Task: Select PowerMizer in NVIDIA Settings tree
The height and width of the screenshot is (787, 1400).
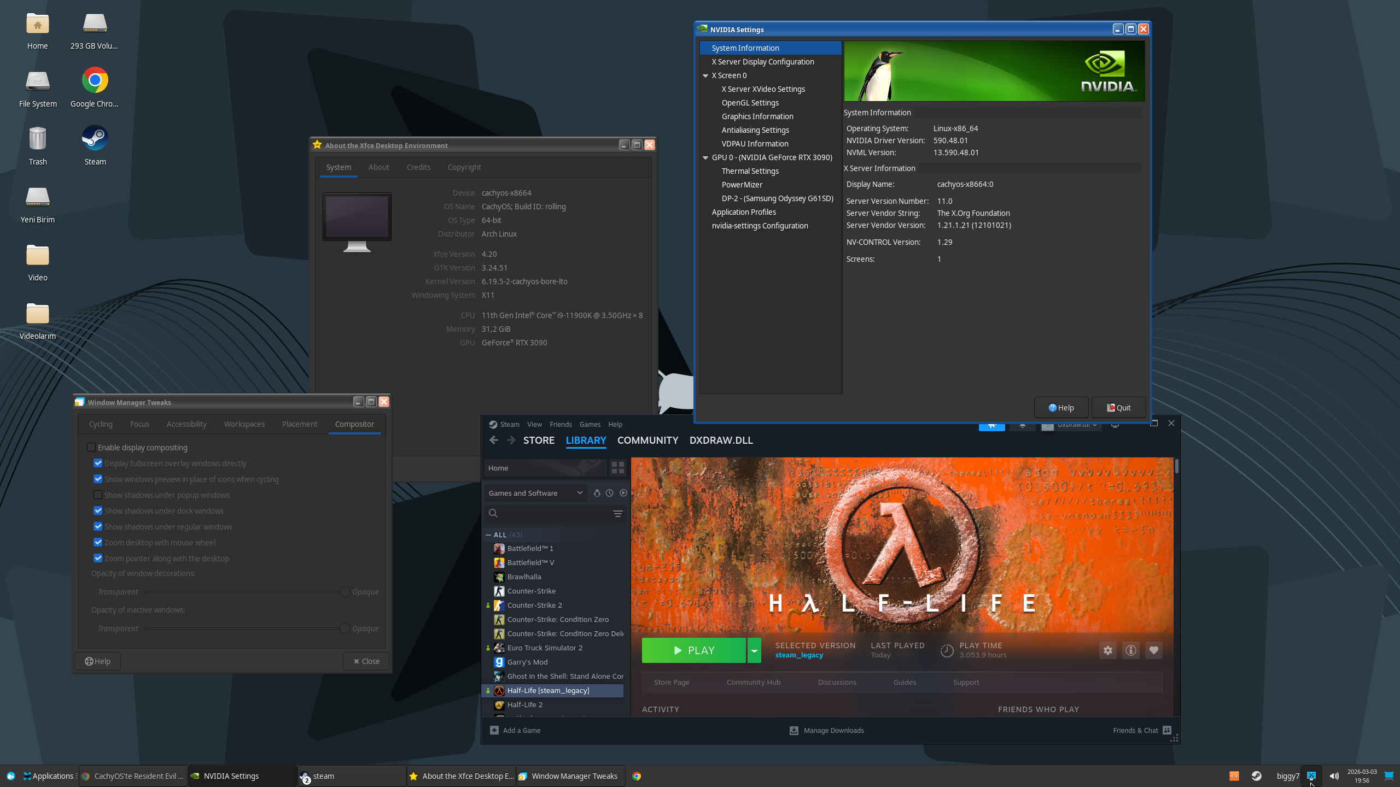Action: pos(742,185)
